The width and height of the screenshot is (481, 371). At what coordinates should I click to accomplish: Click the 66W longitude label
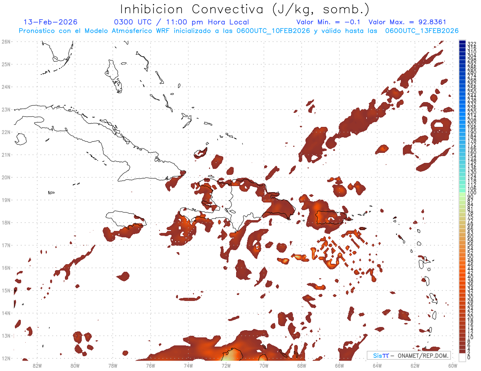pyautogui.click(x=340, y=365)
